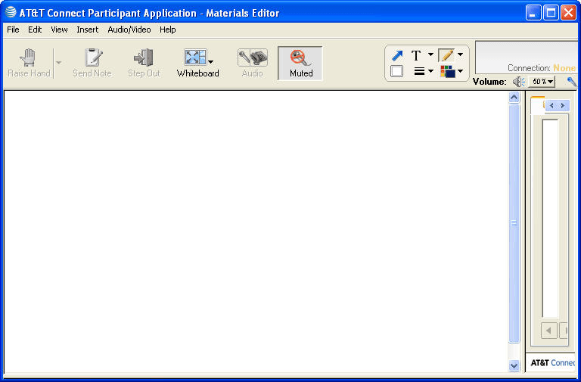The width and height of the screenshot is (581, 382).
Task: Expand the Text tool options arrow
Action: 430,55
